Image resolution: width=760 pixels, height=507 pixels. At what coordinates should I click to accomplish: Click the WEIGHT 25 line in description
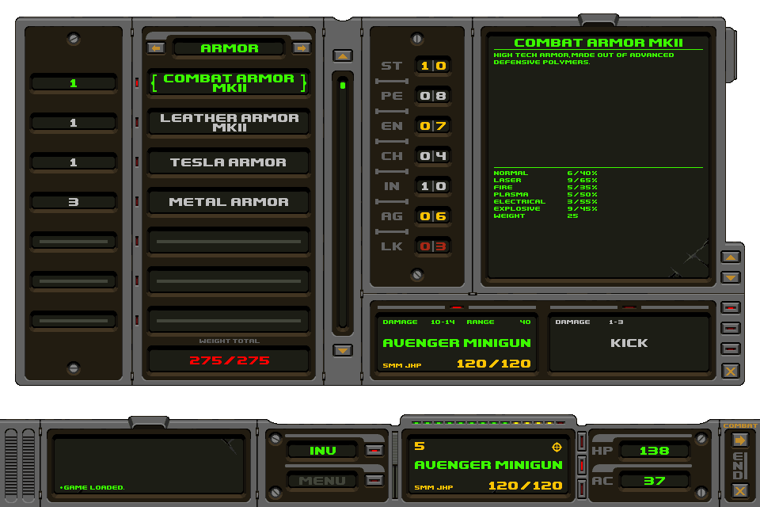536,216
